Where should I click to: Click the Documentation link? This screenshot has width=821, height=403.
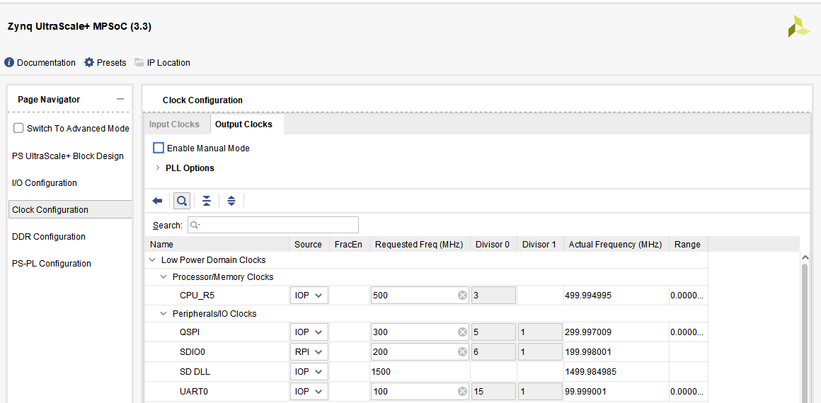pyautogui.click(x=46, y=62)
